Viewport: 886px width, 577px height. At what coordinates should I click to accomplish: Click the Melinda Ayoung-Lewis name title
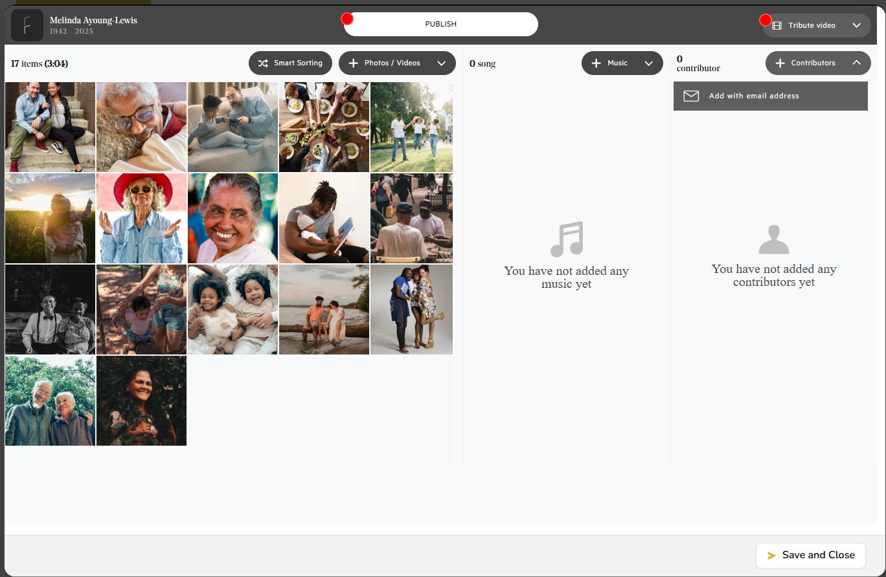click(x=93, y=20)
